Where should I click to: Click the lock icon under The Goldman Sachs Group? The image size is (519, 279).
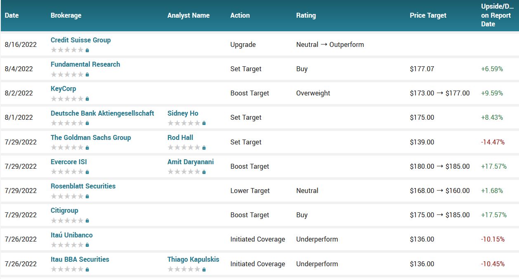coord(87,148)
